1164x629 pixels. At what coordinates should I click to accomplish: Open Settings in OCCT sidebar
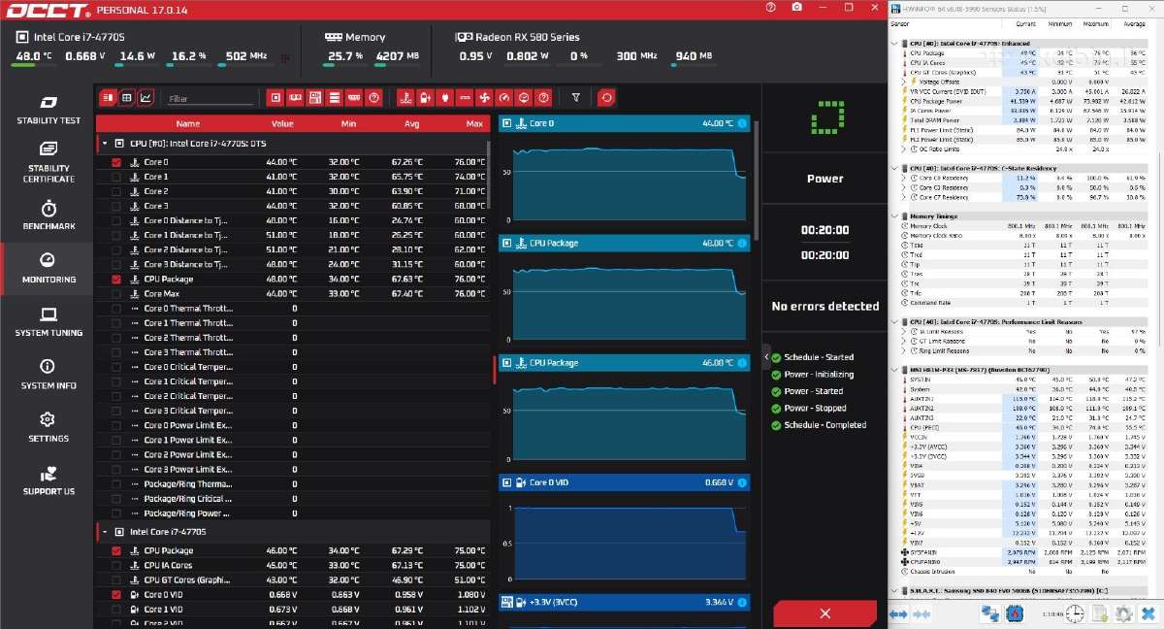pos(48,427)
